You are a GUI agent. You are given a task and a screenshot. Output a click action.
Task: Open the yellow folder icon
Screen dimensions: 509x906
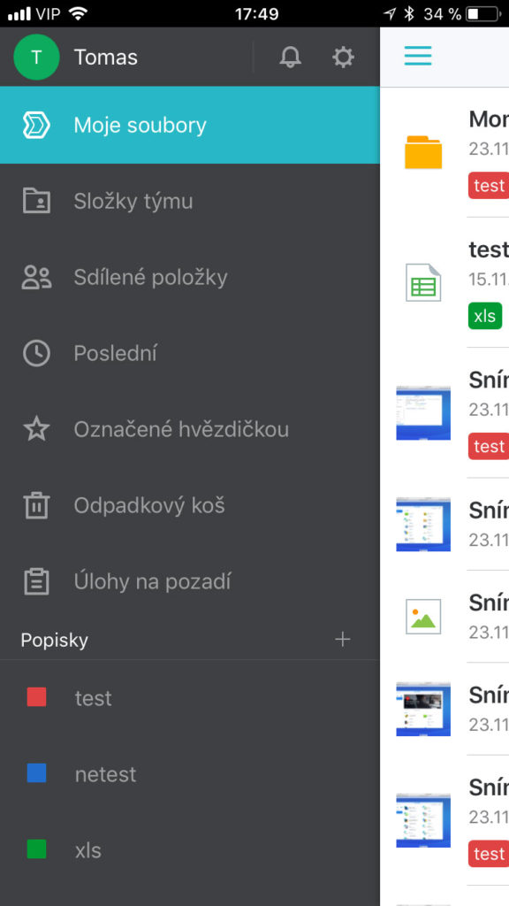(x=423, y=152)
